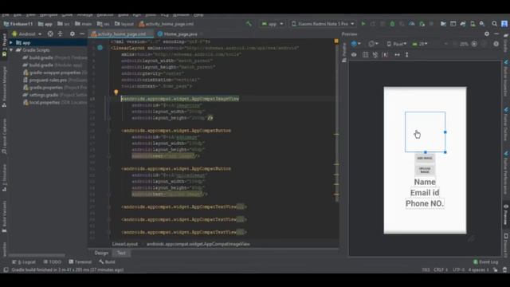Switch editor to Text mode

click(x=121, y=253)
